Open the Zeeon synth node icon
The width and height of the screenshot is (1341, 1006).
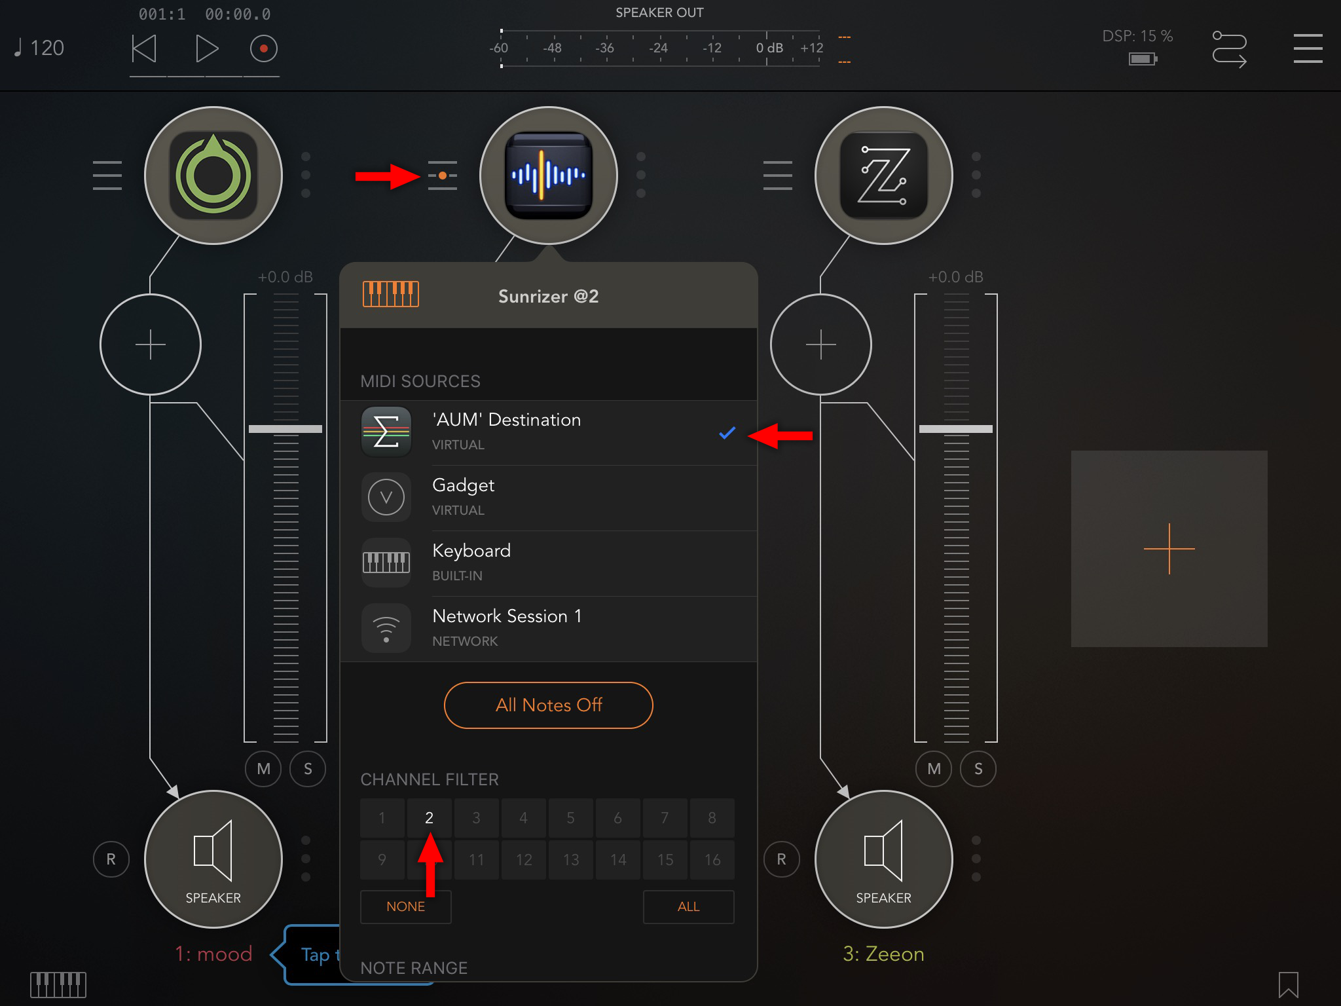click(x=884, y=176)
